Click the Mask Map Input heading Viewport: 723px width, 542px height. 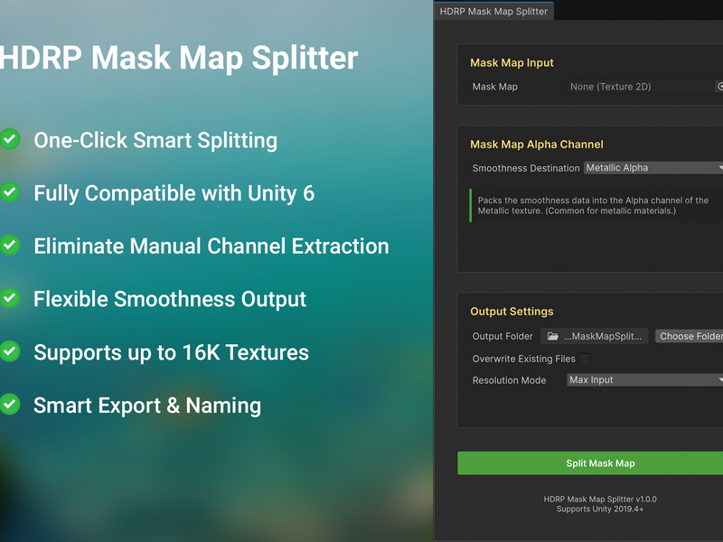[x=512, y=62]
